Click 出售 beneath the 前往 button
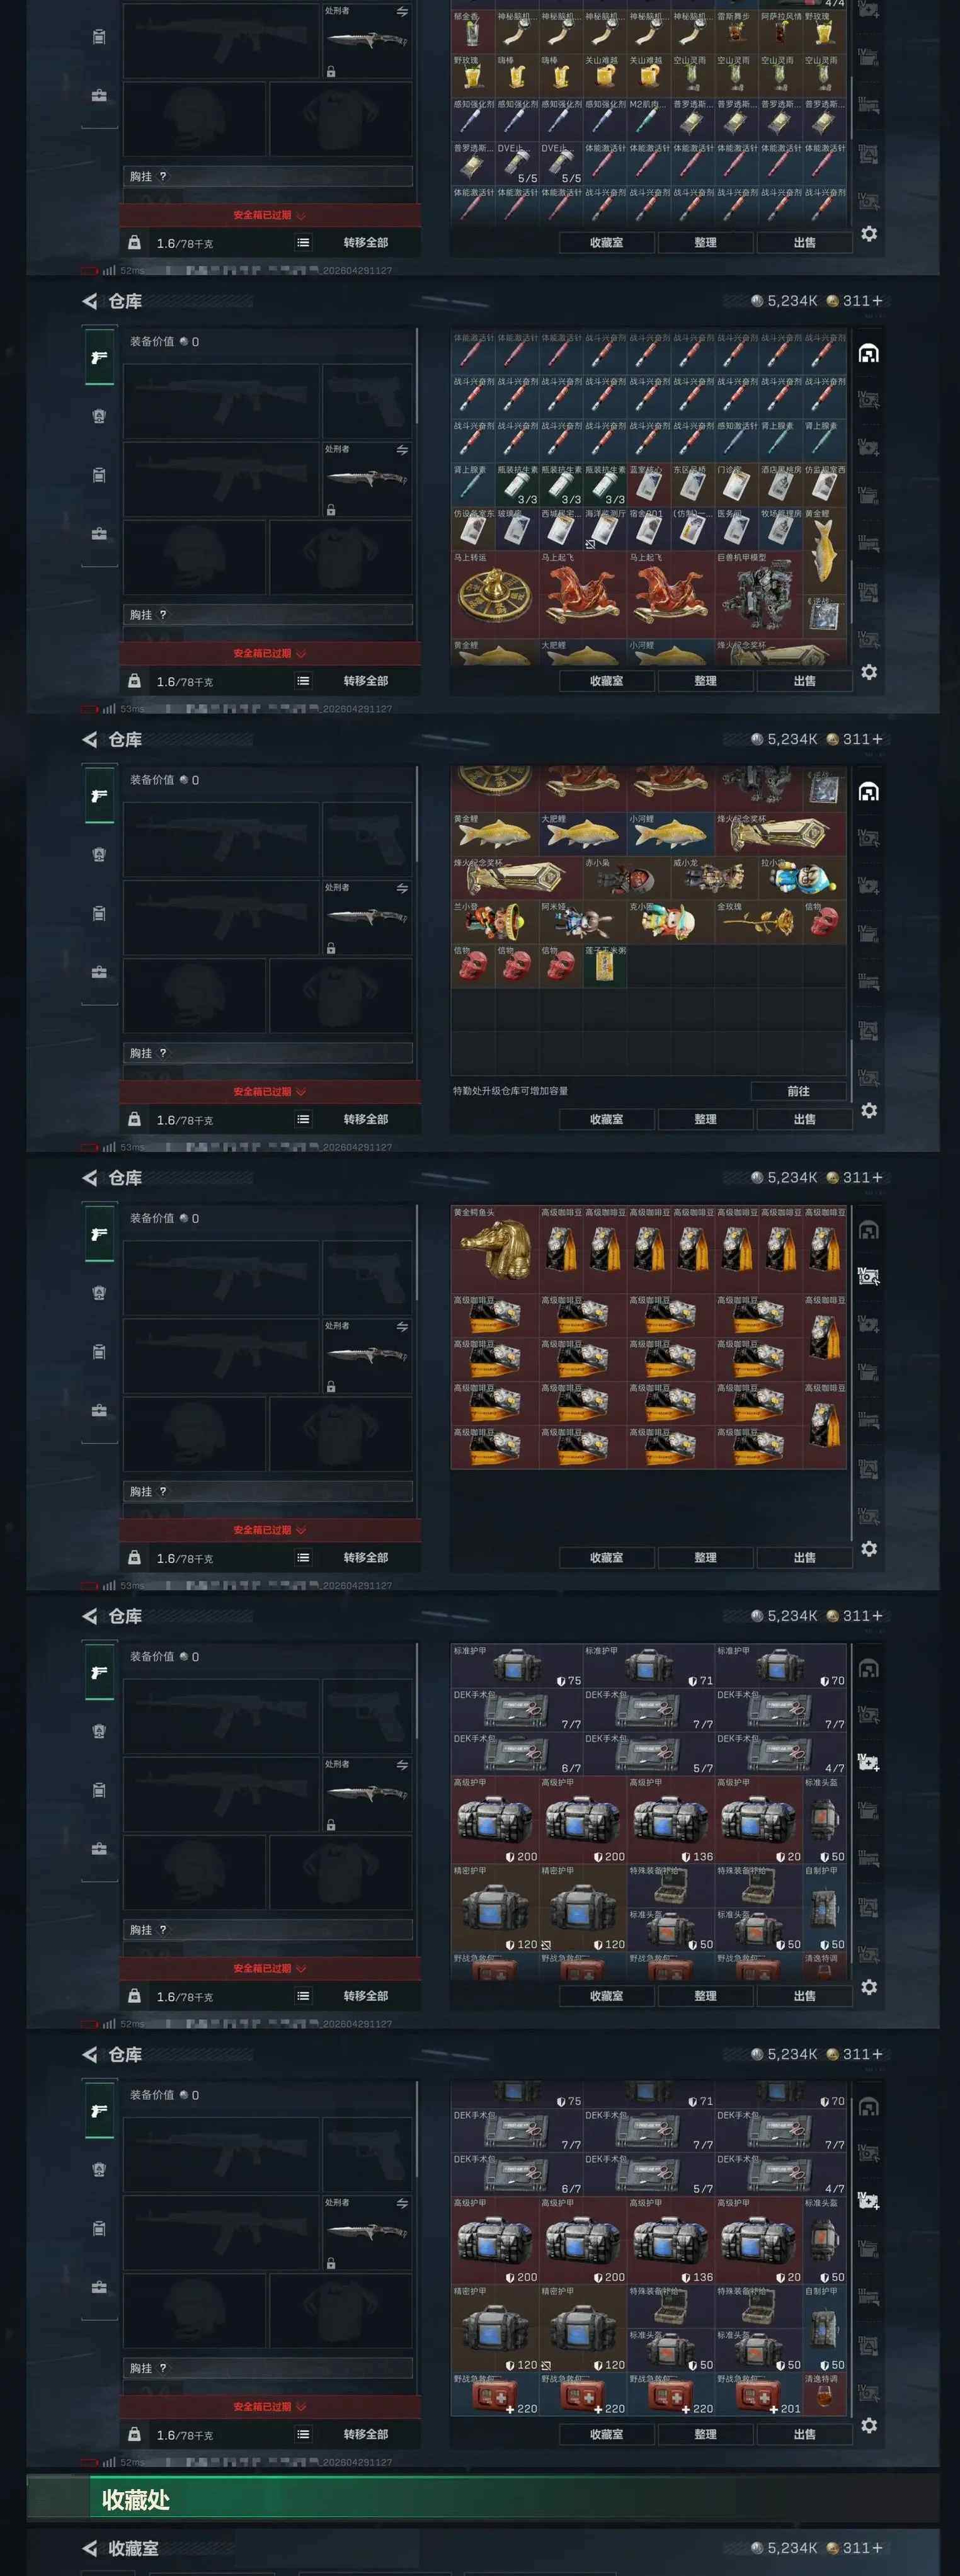The height and width of the screenshot is (2576, 960). tap(804, 1119)
